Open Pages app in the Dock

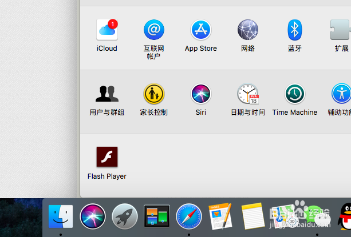[x=220, y=216]
